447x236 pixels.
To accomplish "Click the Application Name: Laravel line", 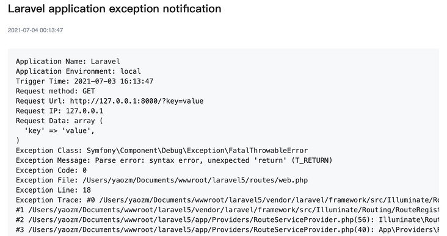I will pyautogui.click(x=68, y=62).
